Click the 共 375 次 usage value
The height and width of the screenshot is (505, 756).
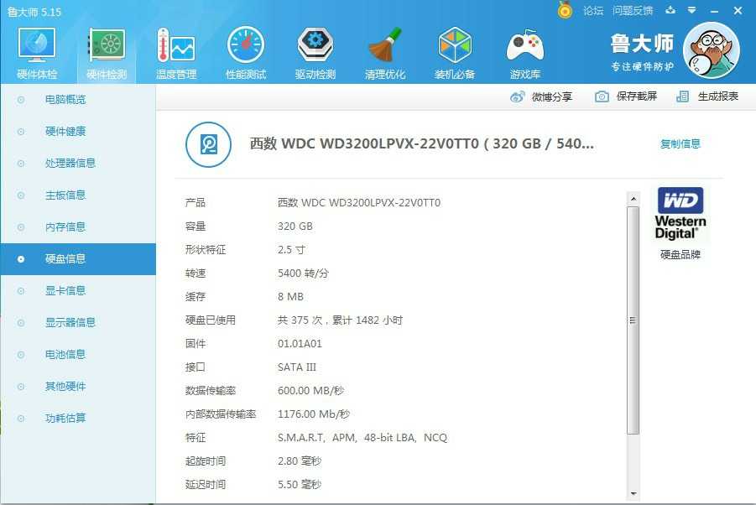(340, 320)
